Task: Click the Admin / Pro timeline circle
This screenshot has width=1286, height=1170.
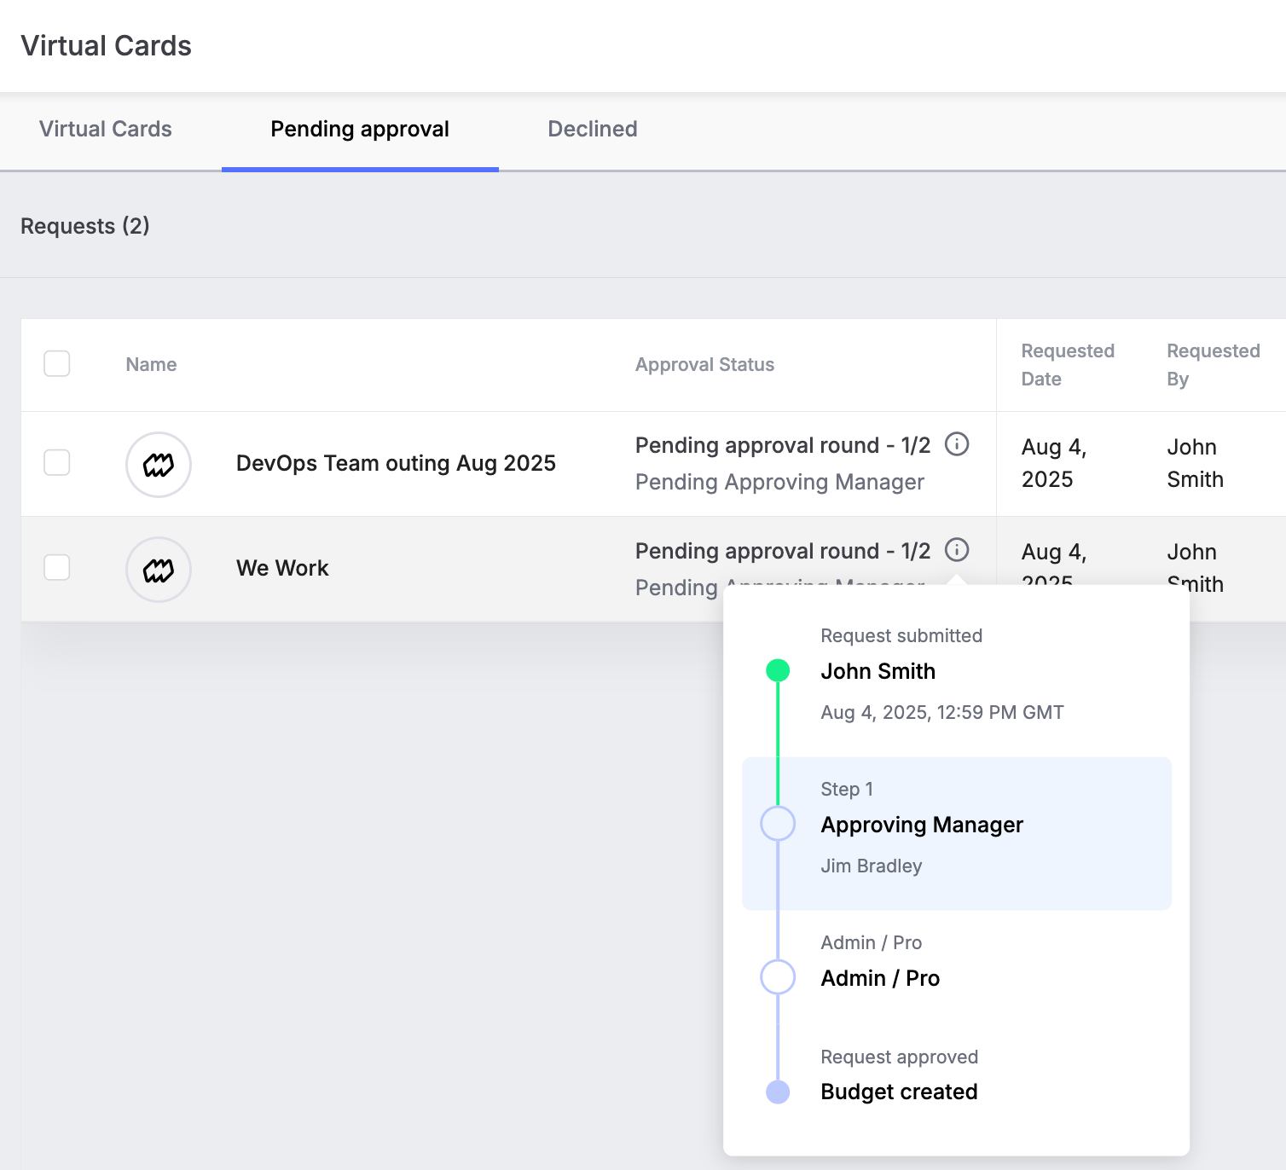Action: click(778, 977)
